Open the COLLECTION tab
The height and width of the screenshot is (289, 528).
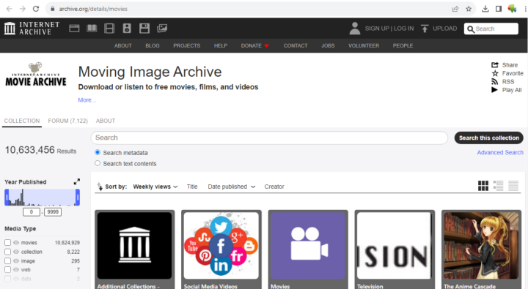tap(22, 121)
